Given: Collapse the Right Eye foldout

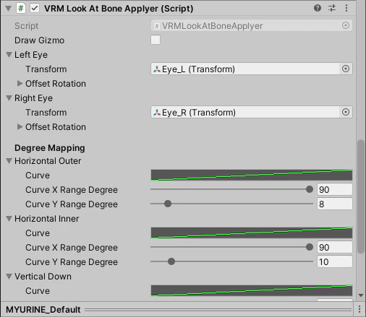Looking at the screenshot, I should (x=9, y=98).
